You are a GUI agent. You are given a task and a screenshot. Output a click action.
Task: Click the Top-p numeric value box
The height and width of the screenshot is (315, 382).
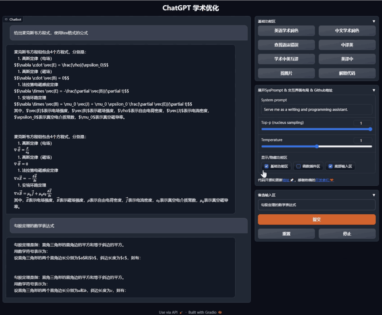click(x=363, y=123)
